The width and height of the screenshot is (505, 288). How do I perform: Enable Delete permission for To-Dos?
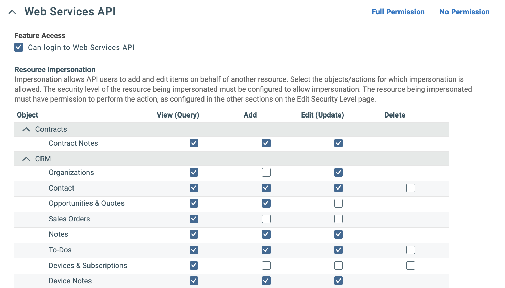[410, 250]
